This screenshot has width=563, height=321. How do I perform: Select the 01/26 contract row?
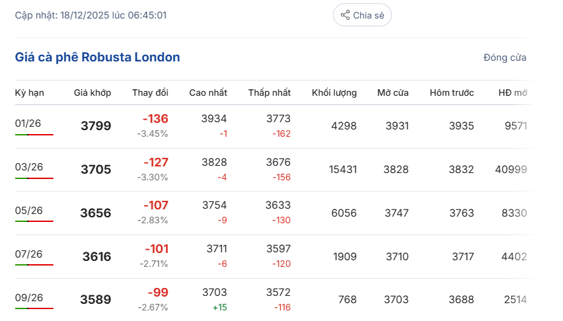(29, 123)
